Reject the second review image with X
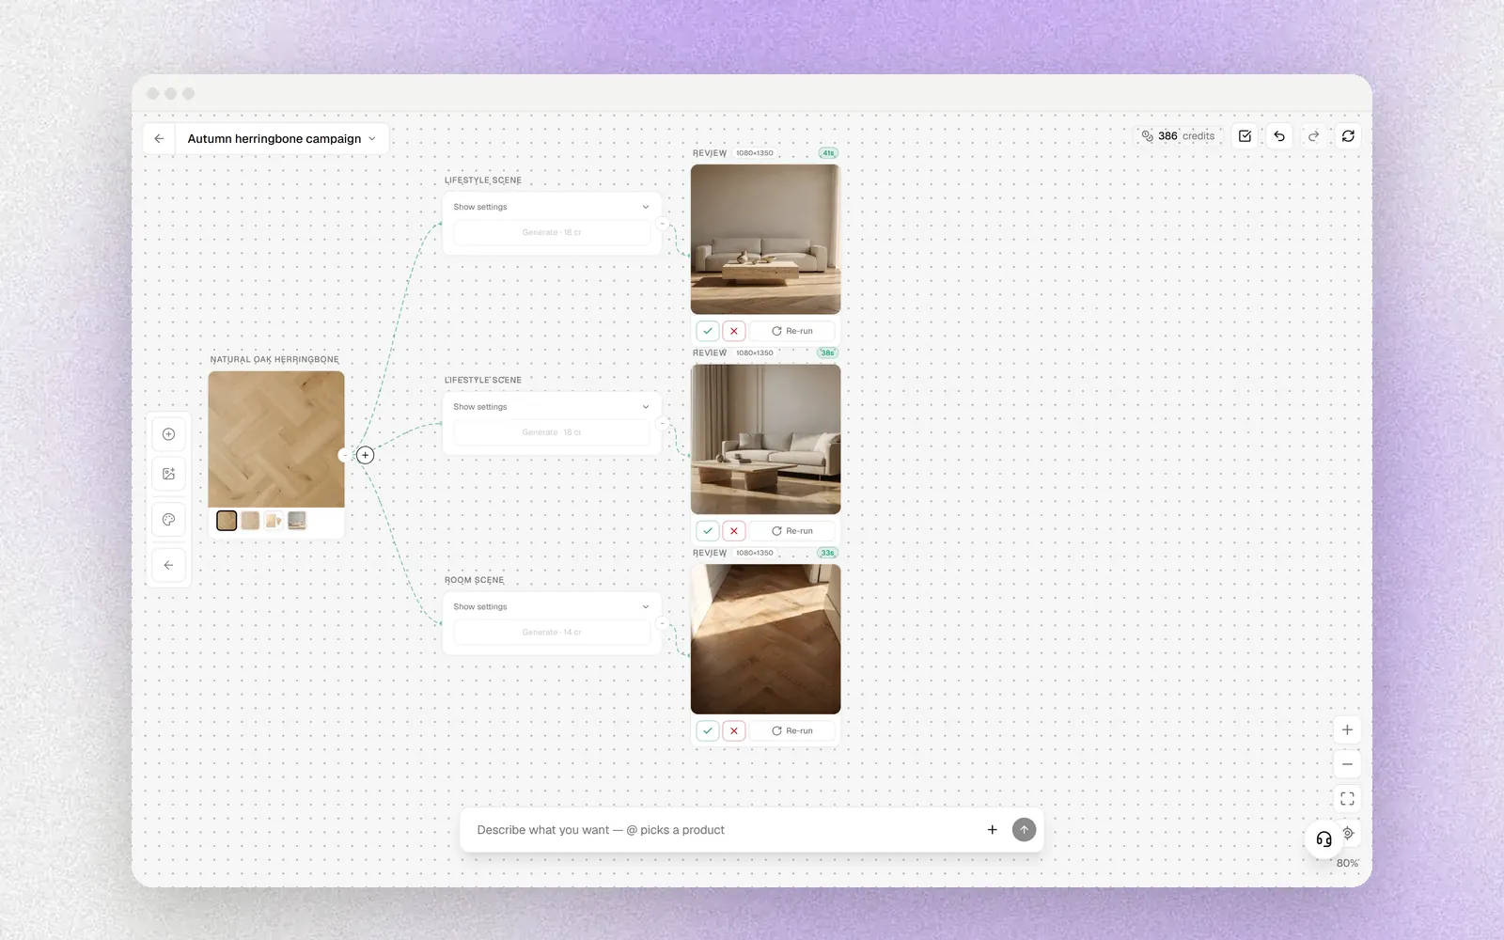The width and height of the screenshot is (1504, 940). pos(734,531)
